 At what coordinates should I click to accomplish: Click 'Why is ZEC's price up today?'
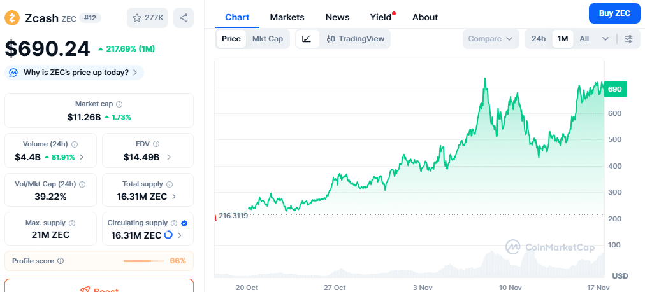click(74, 73)
